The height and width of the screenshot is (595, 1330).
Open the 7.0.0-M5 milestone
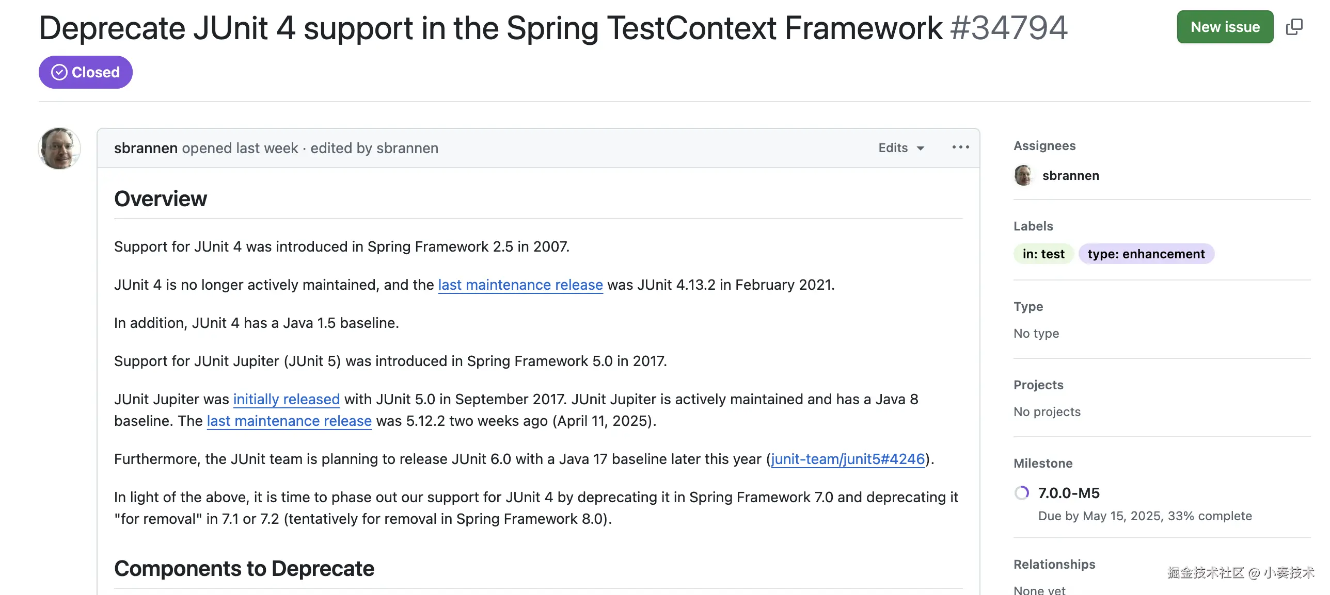pos(1069,493)
